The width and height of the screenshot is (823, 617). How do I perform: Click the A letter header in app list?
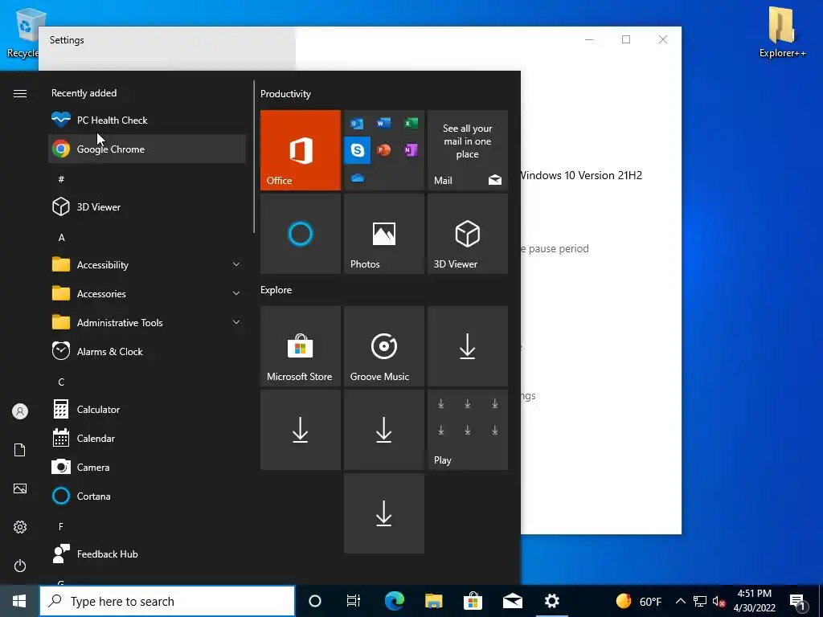click(61, 238)
